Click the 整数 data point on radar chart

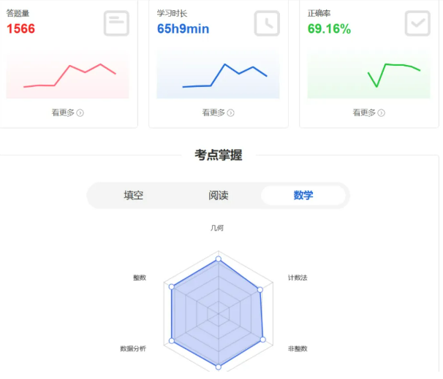[172, 287]
